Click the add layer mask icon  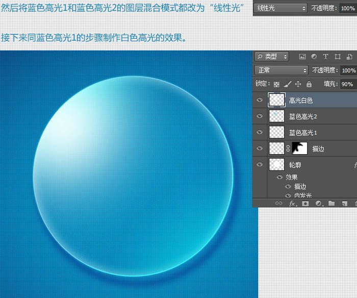305,203
